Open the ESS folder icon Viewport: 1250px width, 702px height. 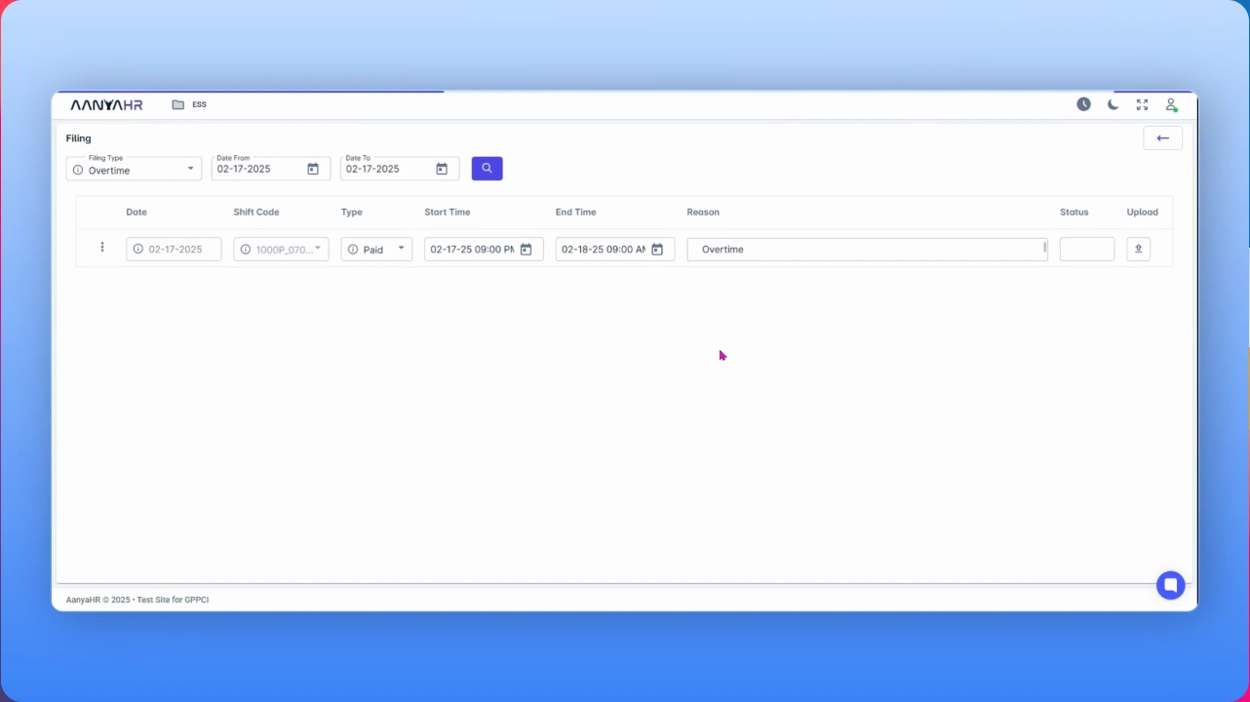(178, 104)
